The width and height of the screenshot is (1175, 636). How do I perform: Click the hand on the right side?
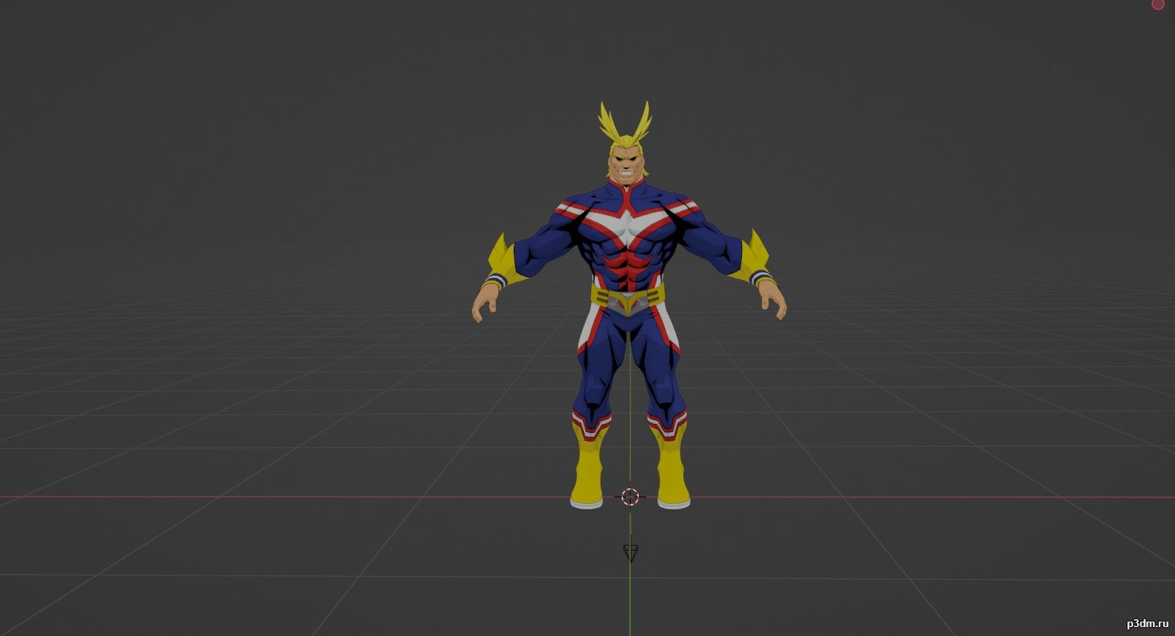point(773,301)
